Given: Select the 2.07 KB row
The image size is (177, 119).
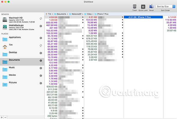Looking at the screenshot, I should point(104,60).
